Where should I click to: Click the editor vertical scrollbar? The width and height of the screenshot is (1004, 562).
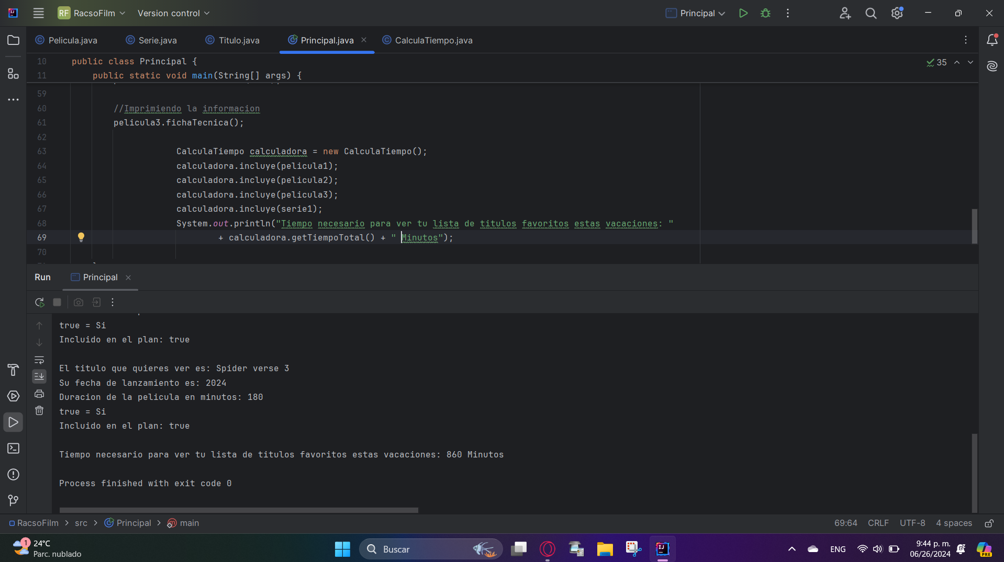point(974,226)
